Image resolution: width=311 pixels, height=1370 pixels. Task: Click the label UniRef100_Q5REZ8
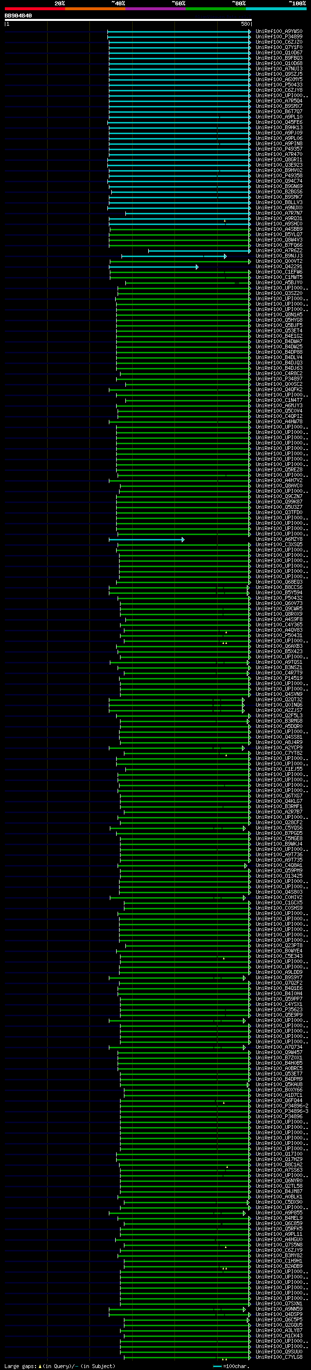279,469
